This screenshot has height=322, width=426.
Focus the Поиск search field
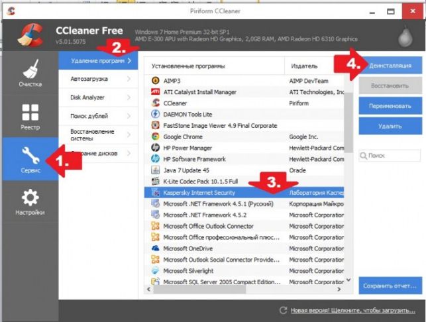[x=390, y=156]
